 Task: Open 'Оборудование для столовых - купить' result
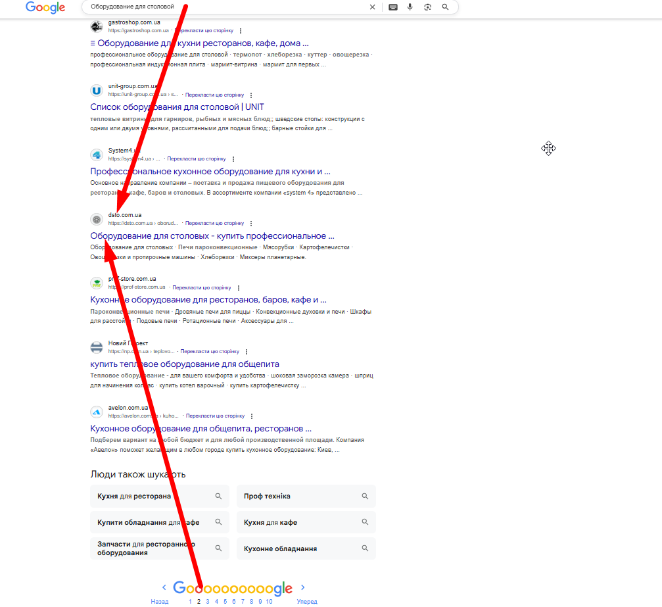click(x=212, y=235)
